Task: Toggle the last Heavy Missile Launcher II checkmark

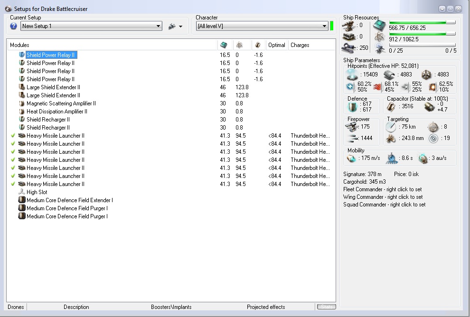Action: [x=13, y=184]
